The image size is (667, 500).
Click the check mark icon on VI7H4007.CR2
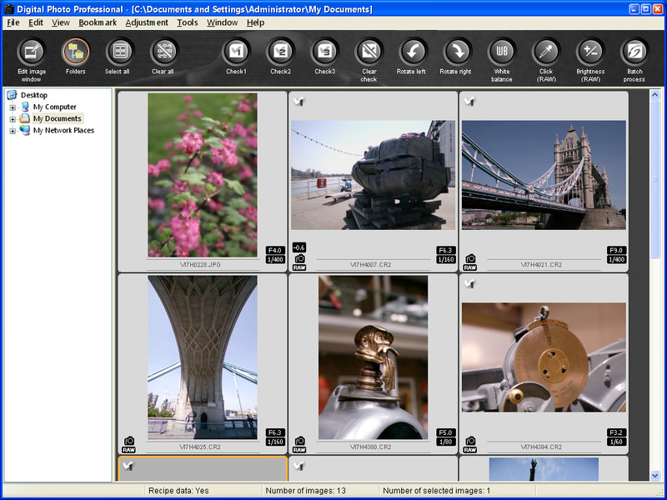click(299, 101)
